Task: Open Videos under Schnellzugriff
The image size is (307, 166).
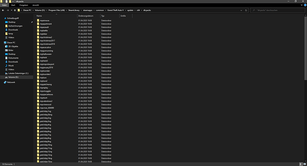Action: [11, 37]
